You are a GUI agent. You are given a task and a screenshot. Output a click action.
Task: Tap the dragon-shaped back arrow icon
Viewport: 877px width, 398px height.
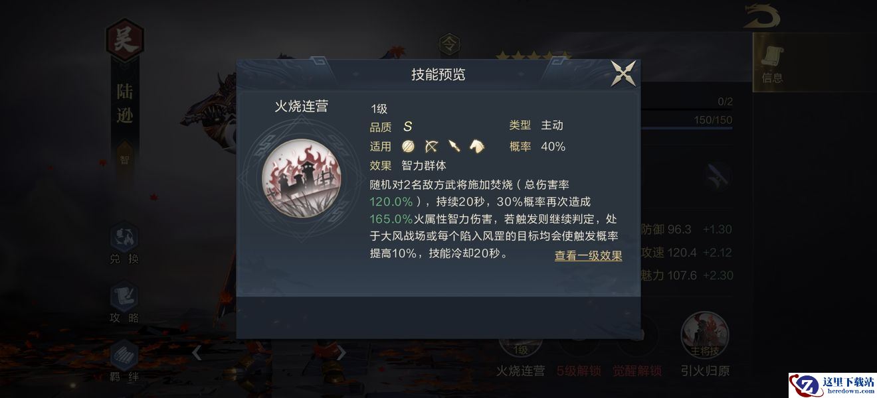click(x=761, y=17)
